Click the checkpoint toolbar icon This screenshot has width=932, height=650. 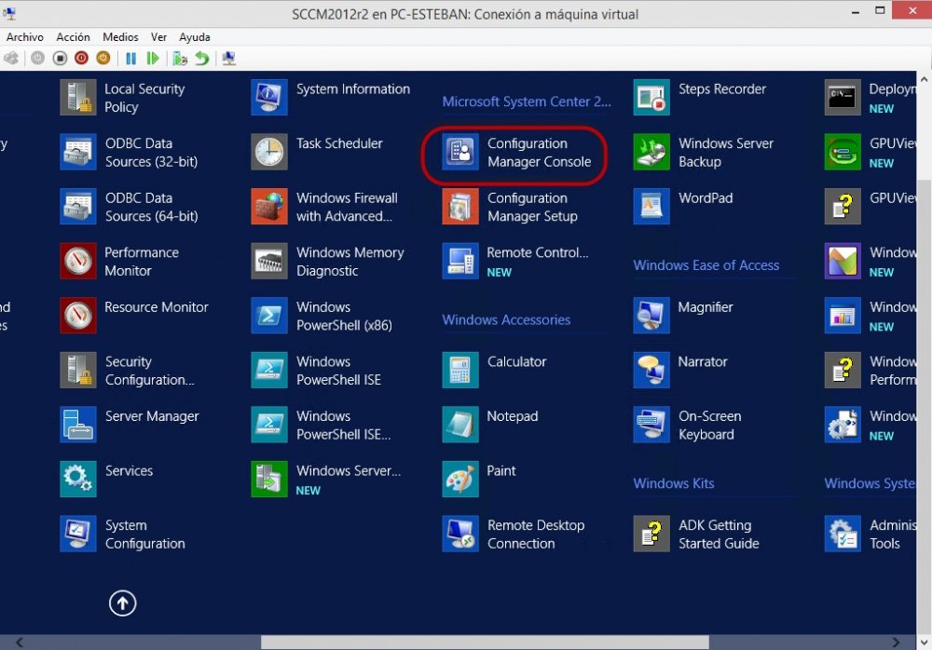(180, 59)
